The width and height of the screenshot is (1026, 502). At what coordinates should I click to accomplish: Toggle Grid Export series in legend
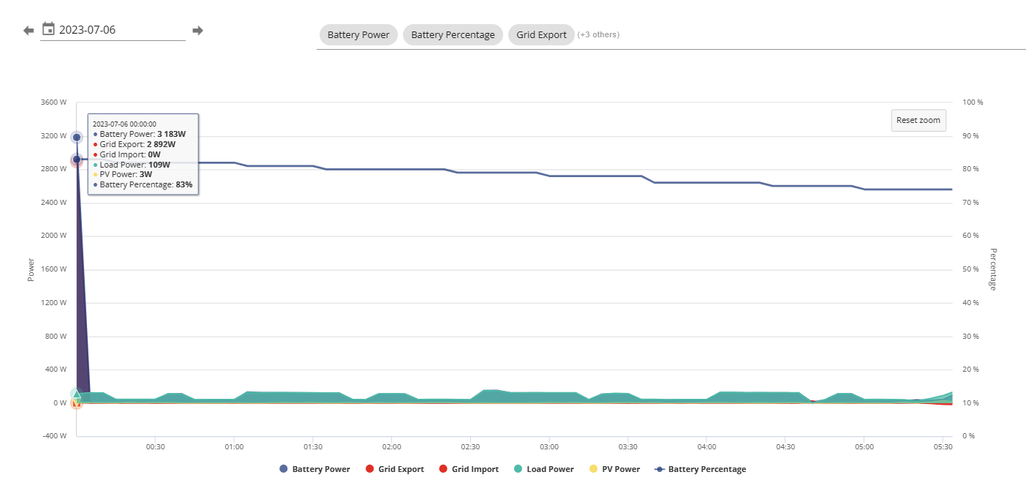click(x=395, y=469)
